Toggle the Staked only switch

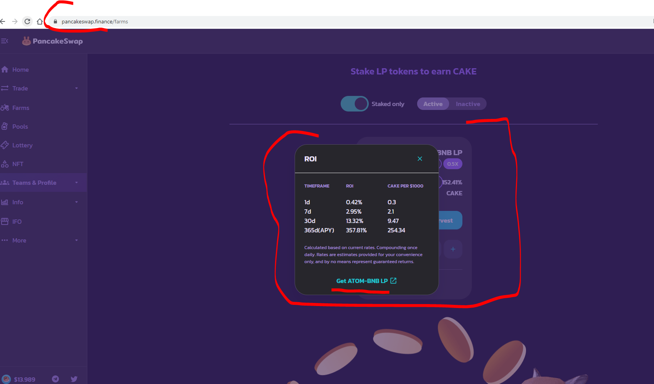(354, 104)
